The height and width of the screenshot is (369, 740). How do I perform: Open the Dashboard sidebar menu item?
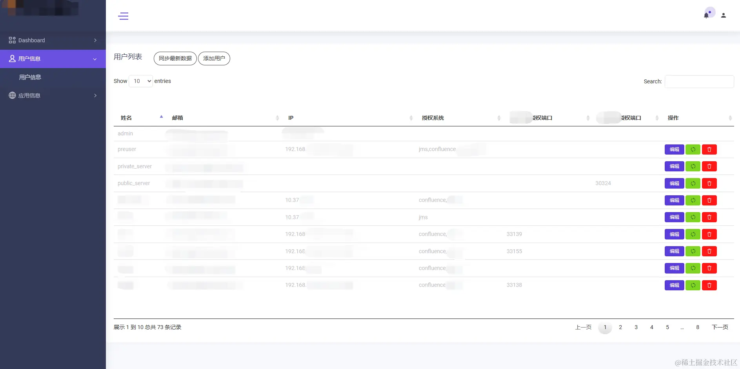tap(53, 40)
